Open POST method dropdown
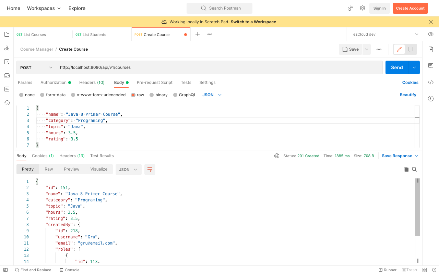The image size is (439, 274). [x=36, y=67]
